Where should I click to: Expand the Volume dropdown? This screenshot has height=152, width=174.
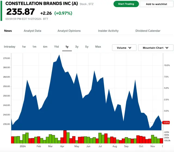(x=124, y=48)
